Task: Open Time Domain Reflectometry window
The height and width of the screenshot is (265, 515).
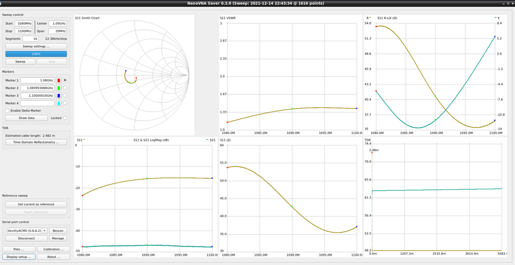Action: (36, 142)
